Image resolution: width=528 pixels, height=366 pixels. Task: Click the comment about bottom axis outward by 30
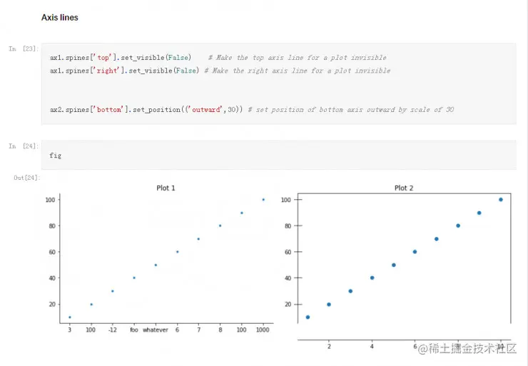tap(351, 109)
